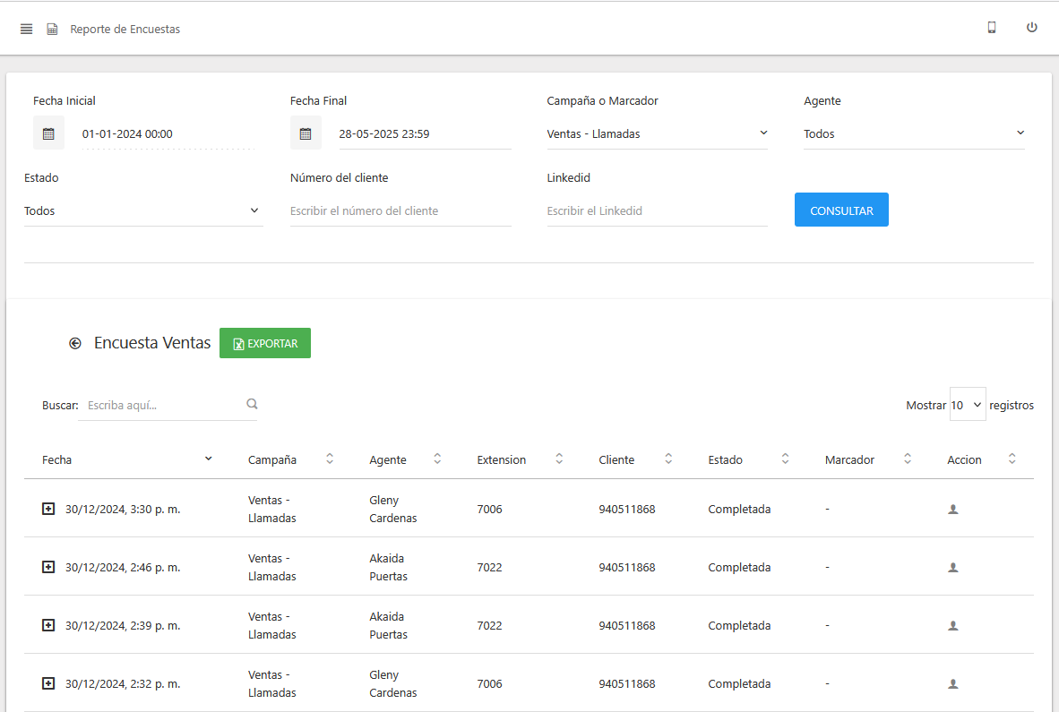The image size is (1059, 712).
Task: Click Gleny Cardenas in the 3:30 p. m. row
Action: [393, 509]
